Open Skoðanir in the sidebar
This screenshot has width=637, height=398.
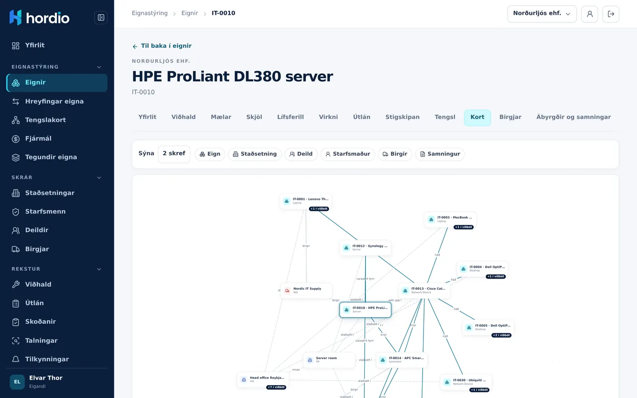pyautogui.click(x=57, y=322)
